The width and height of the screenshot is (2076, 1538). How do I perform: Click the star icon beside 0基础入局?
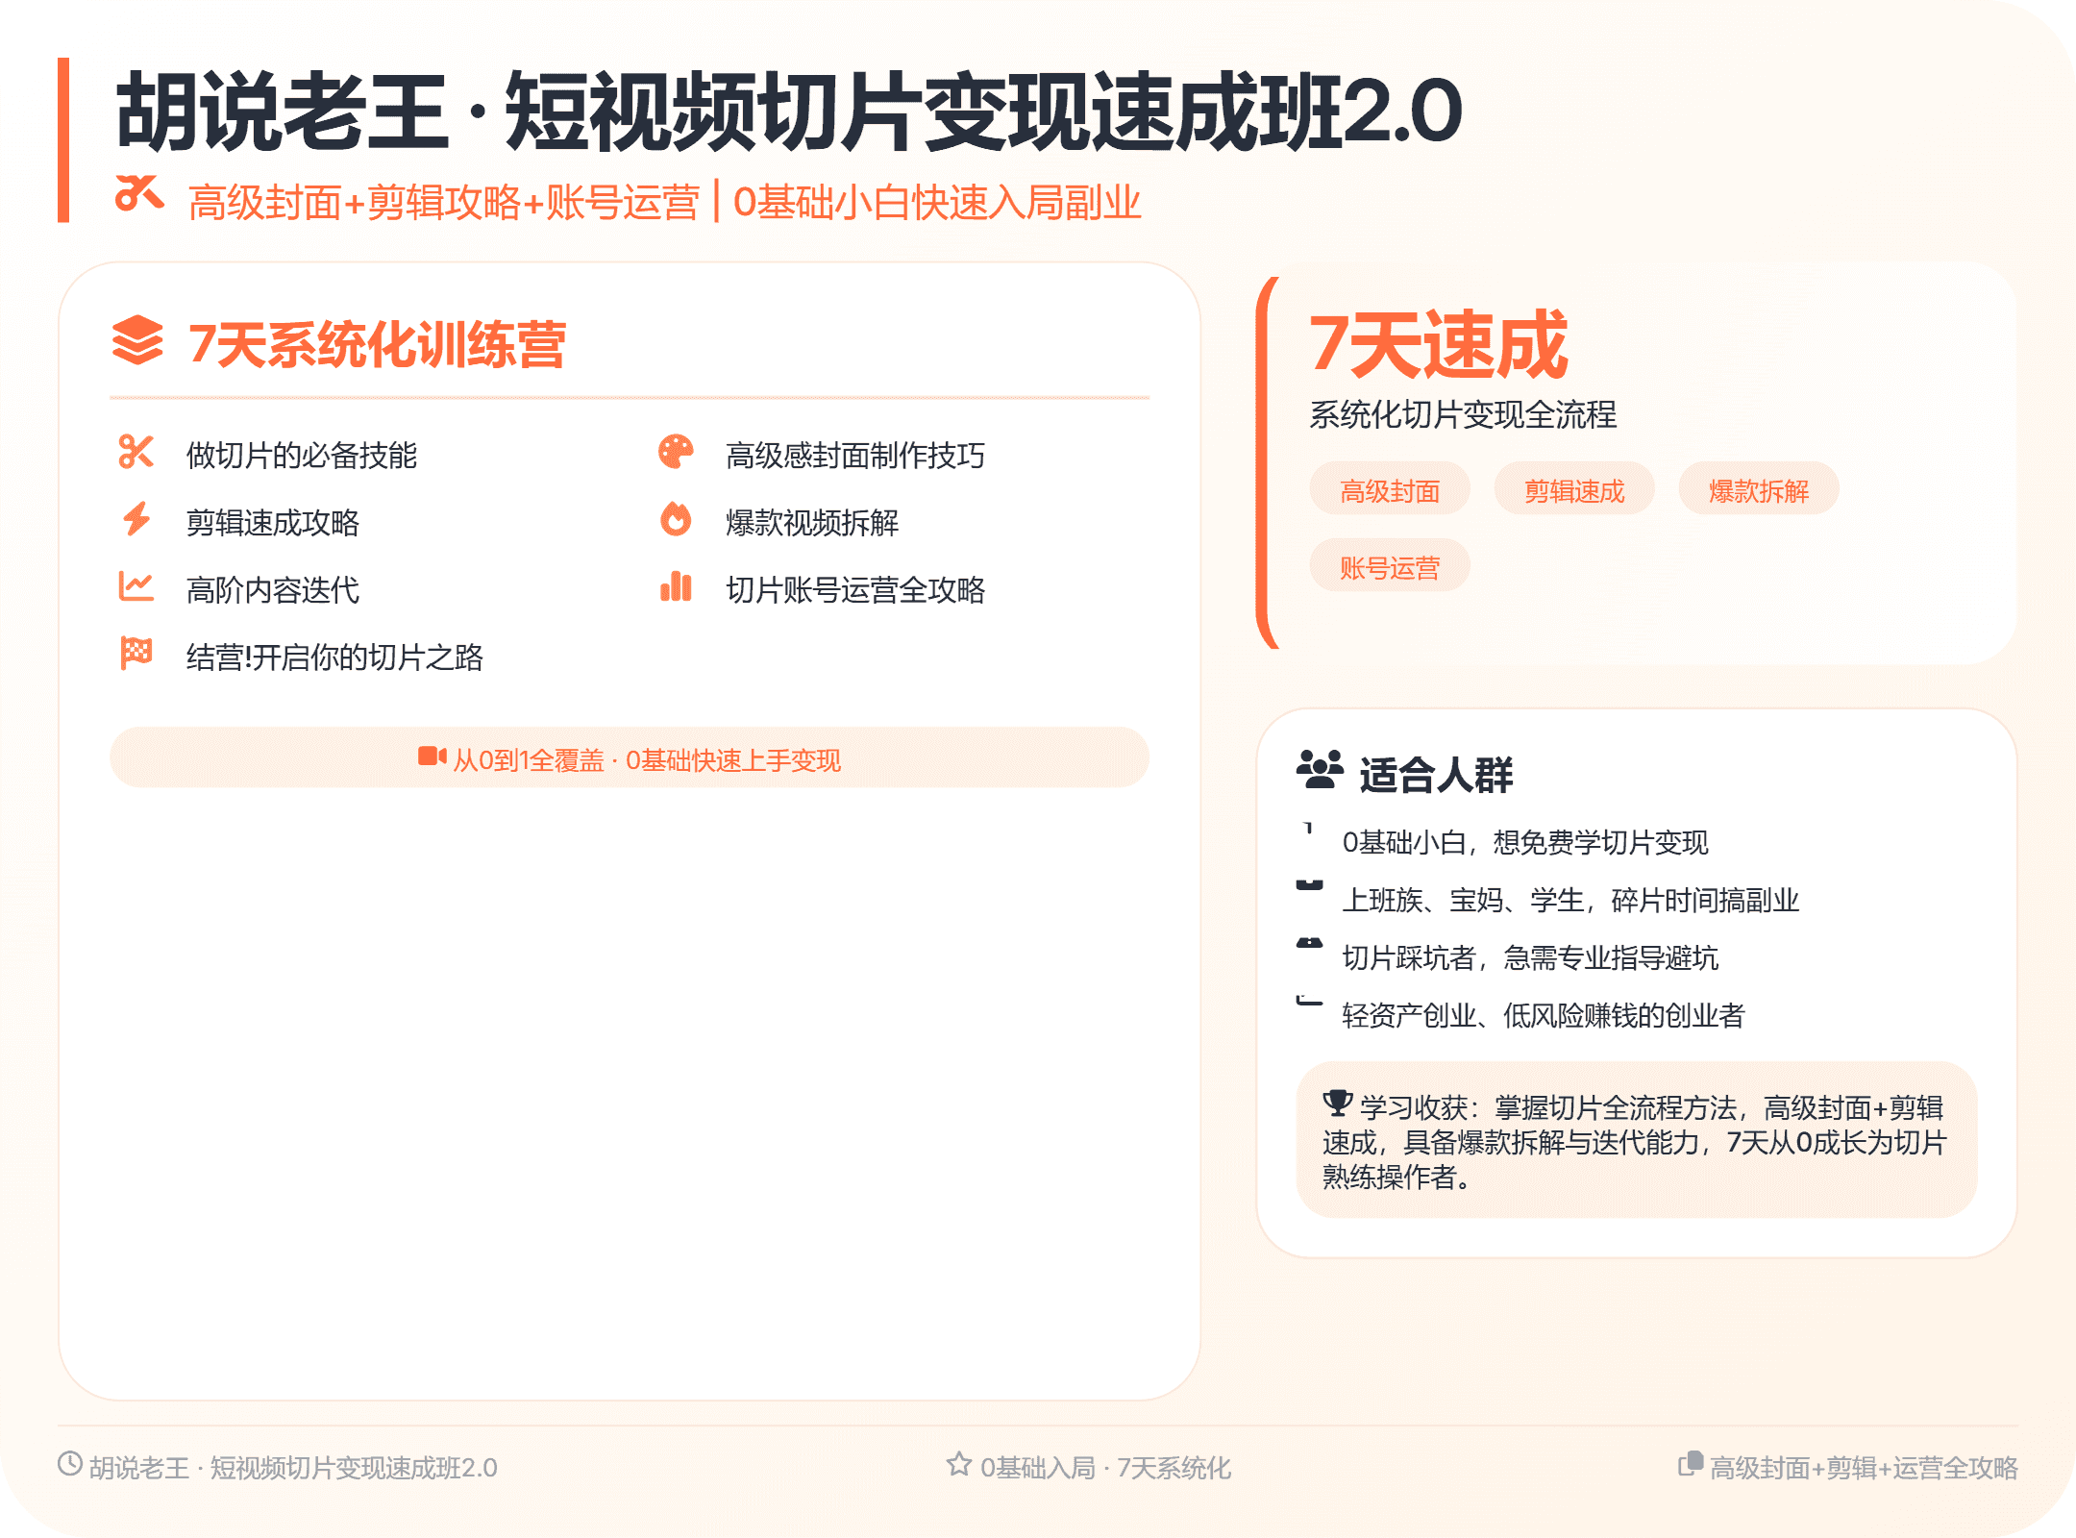point(958,1464)
